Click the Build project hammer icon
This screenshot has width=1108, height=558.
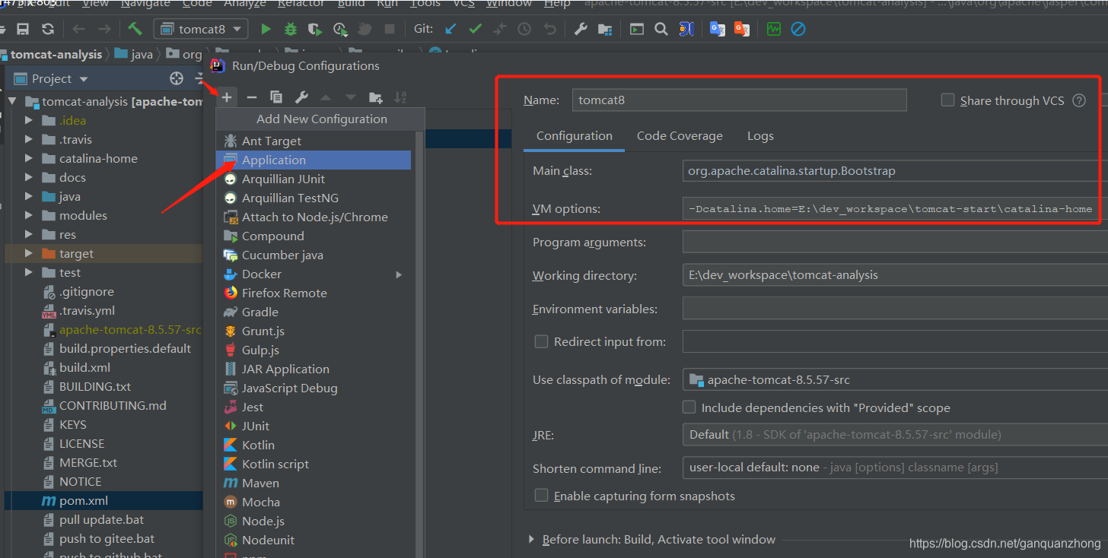(135, 29)
